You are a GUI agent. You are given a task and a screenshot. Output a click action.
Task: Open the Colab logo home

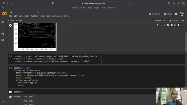tap(5, 14)
